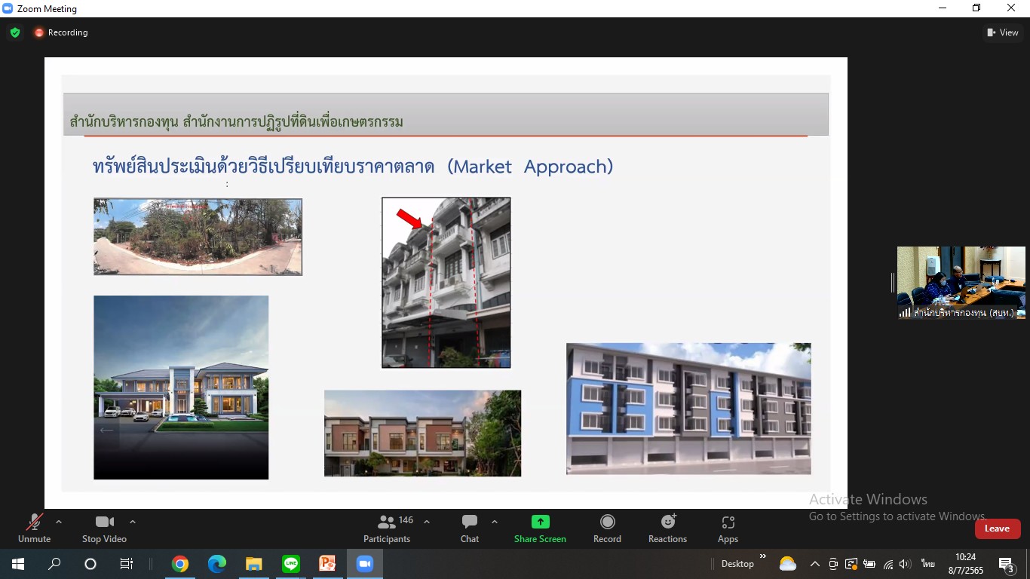Open audio options arrow next to Unmute

59,522
